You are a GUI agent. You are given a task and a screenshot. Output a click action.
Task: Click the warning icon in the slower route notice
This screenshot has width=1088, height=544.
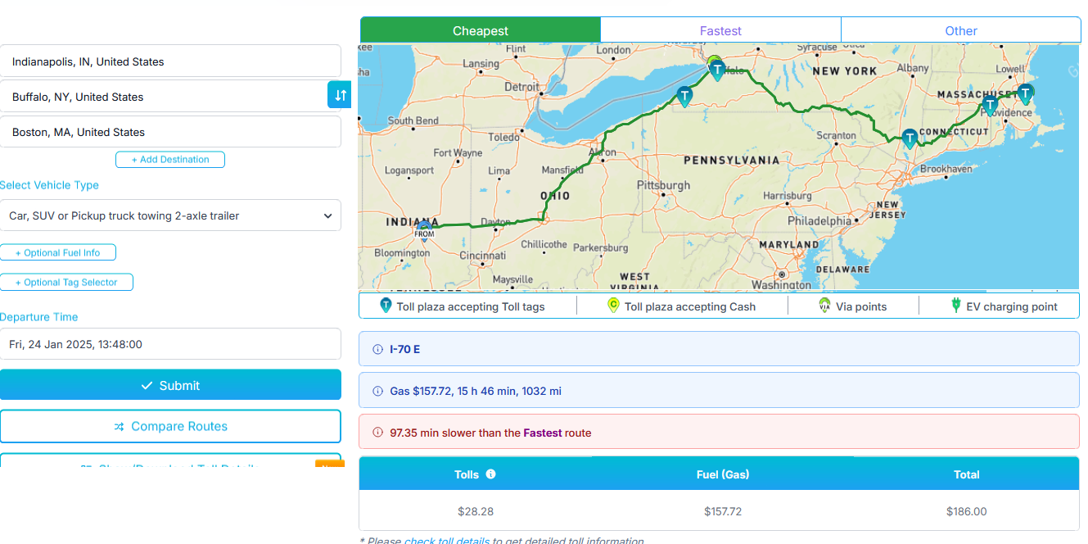click(x=377, y=433)
